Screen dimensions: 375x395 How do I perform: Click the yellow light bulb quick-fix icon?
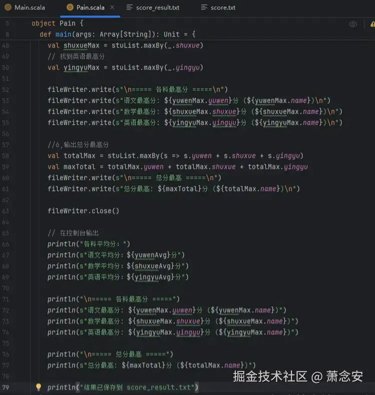(38, 386)
